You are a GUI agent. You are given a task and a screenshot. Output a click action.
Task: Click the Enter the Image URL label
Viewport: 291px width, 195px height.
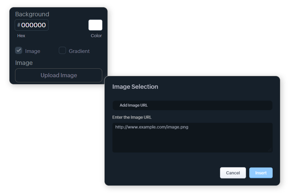click(x=132, y=117)
